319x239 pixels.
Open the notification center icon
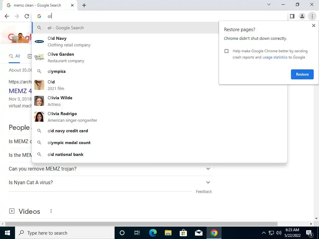pyautogui.click(x=309, y=233)
